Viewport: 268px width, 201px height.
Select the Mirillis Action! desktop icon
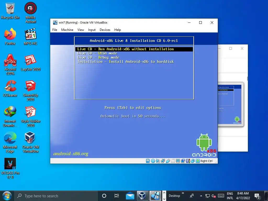(x=30, y=13)
